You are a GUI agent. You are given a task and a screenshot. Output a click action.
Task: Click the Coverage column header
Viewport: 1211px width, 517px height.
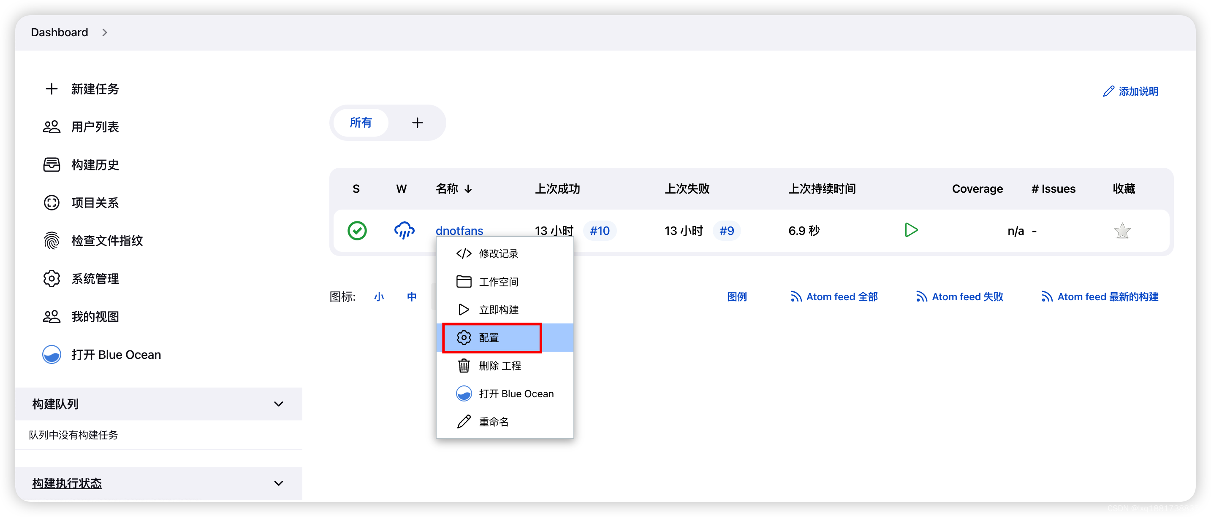coord(977,189)
